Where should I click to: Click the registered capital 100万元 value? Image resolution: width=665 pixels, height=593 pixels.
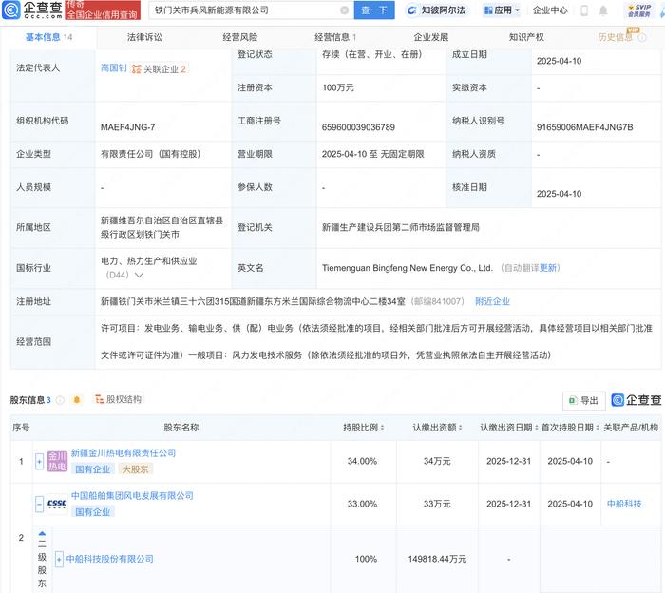(337, 87)
